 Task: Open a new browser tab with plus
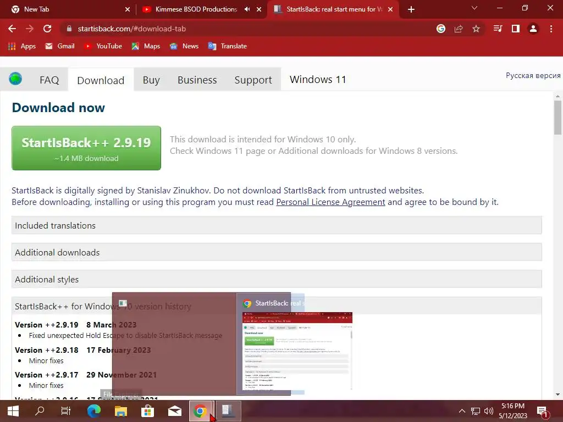pos(411,9)
